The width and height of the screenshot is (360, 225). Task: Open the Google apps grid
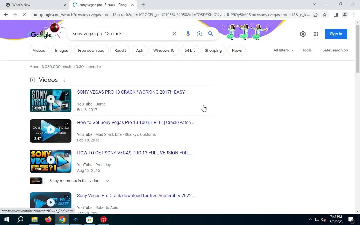316,34
